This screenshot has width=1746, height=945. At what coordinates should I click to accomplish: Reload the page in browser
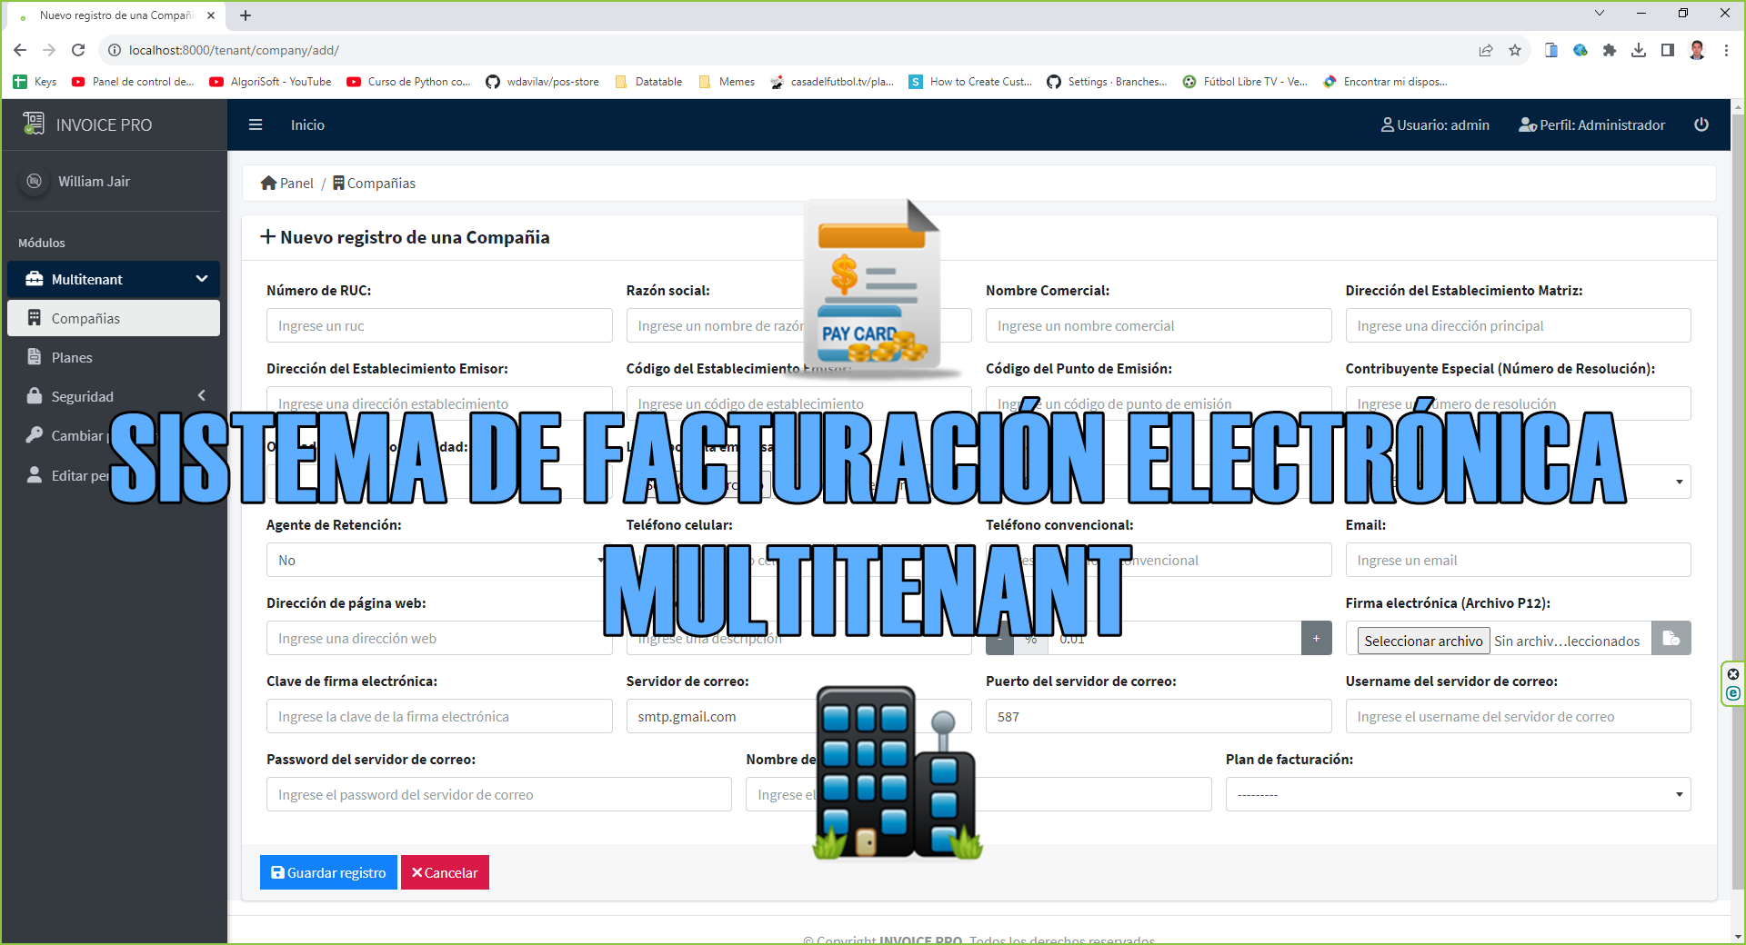coord(78,51)
